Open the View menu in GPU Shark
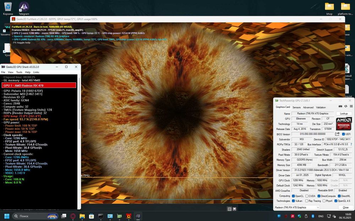This screenshot has width=355, height=221. click(x=11, y=72)
